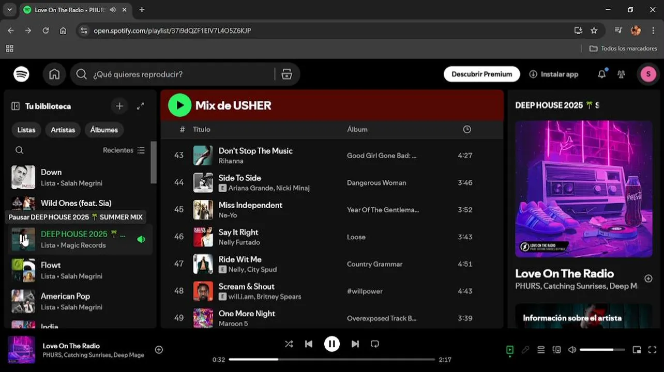The image size is (664, 372).
Task: Enter full screen mode
Action: 652,350
